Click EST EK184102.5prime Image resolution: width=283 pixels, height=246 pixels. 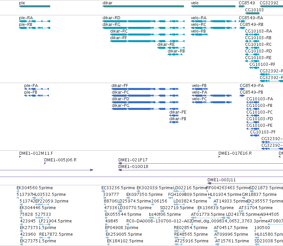(x=108, y=244)
